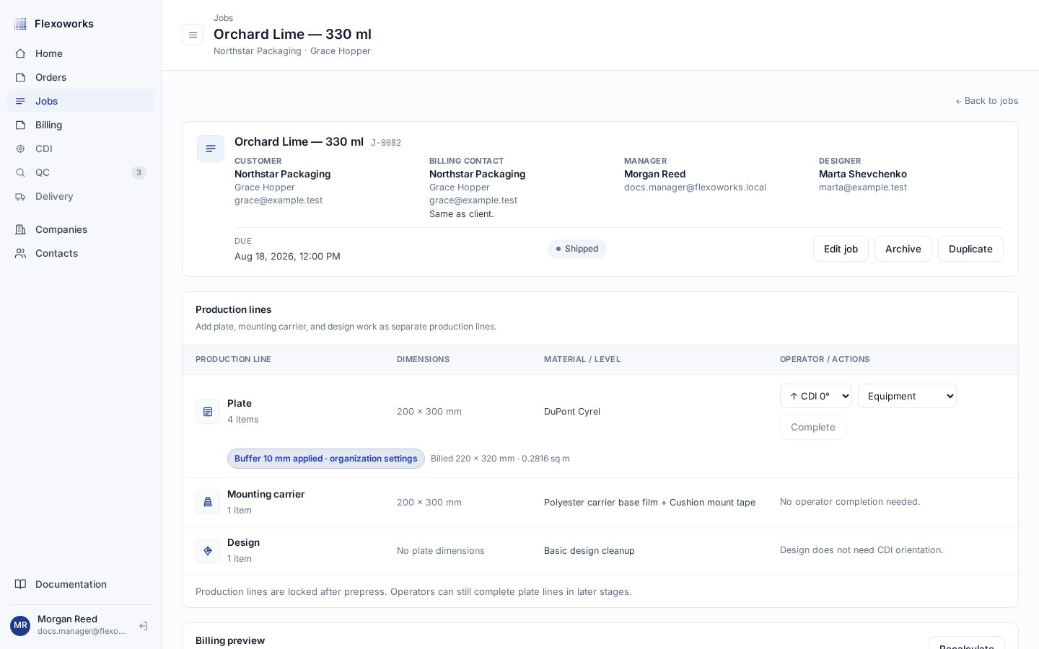Screen dimensions: 1039x649
Task: Duplicate the Orchard Lime job
Action: (x=970, y=249)
